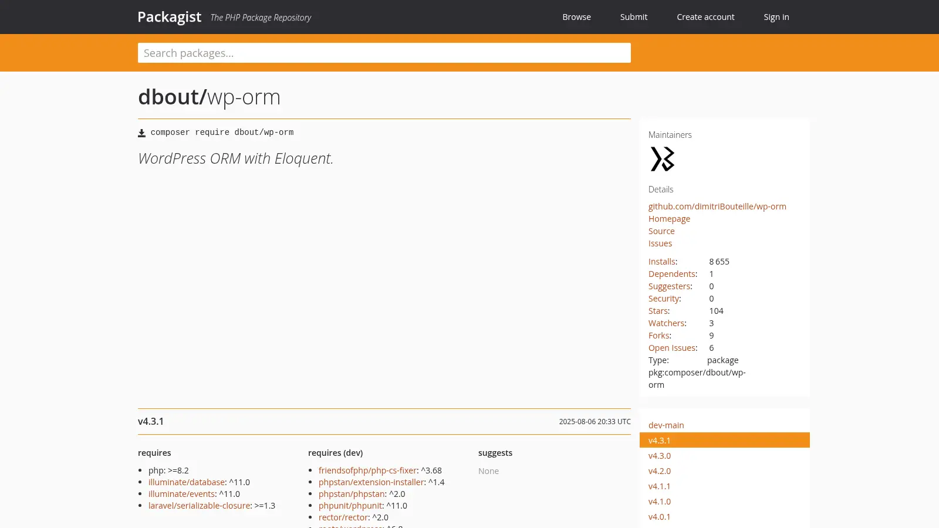Open the Stars link
939x528 pixels.
658,311
